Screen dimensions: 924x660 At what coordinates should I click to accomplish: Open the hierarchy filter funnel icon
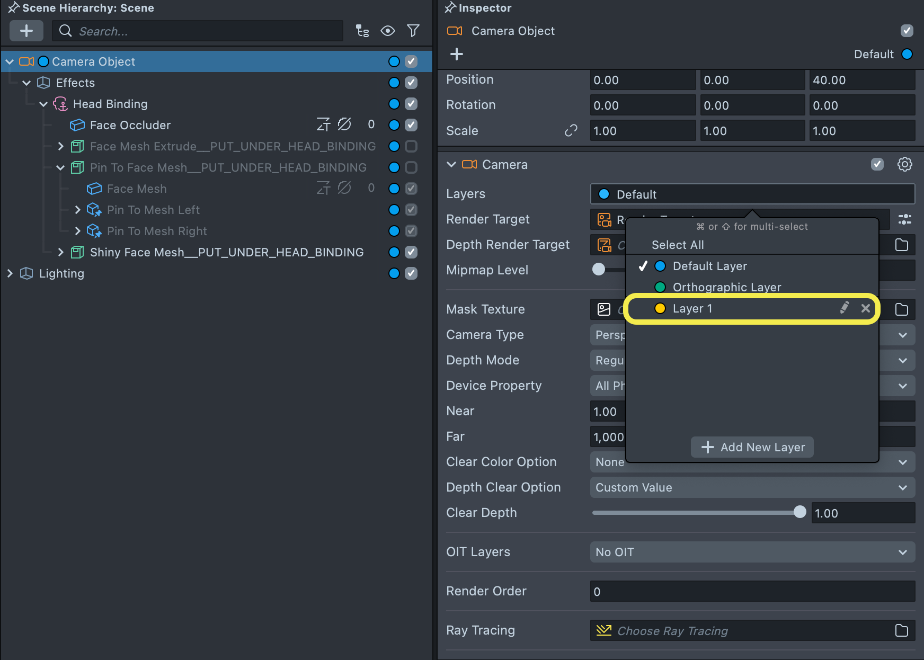click(413, 31)
